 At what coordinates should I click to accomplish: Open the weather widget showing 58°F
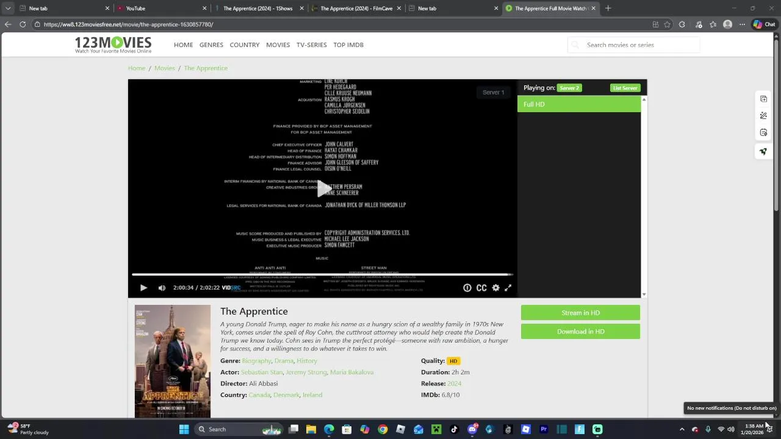click(27, 429)
